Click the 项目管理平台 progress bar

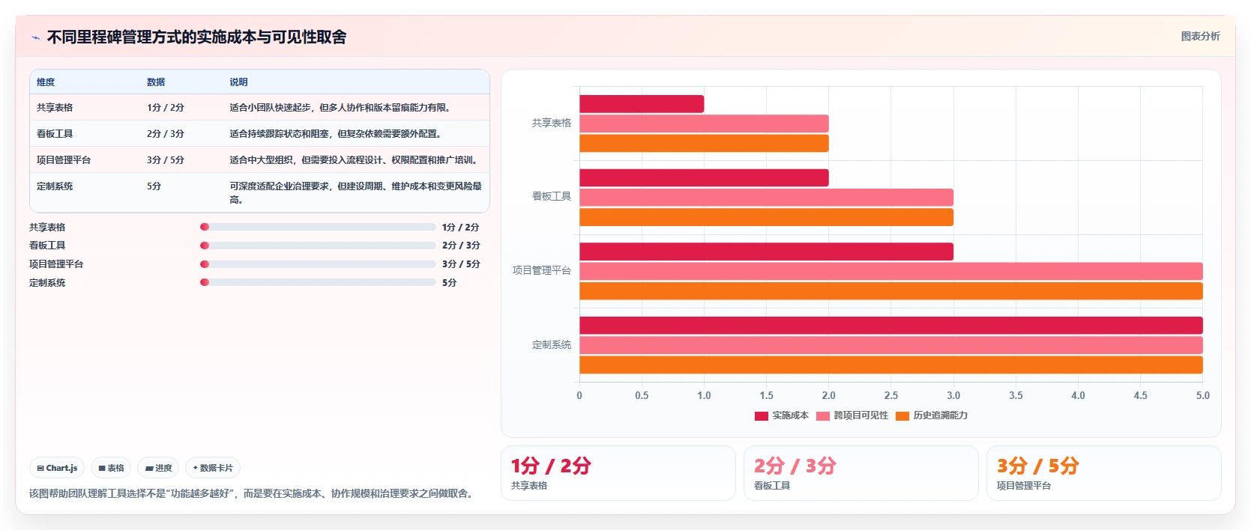[318, 264]
